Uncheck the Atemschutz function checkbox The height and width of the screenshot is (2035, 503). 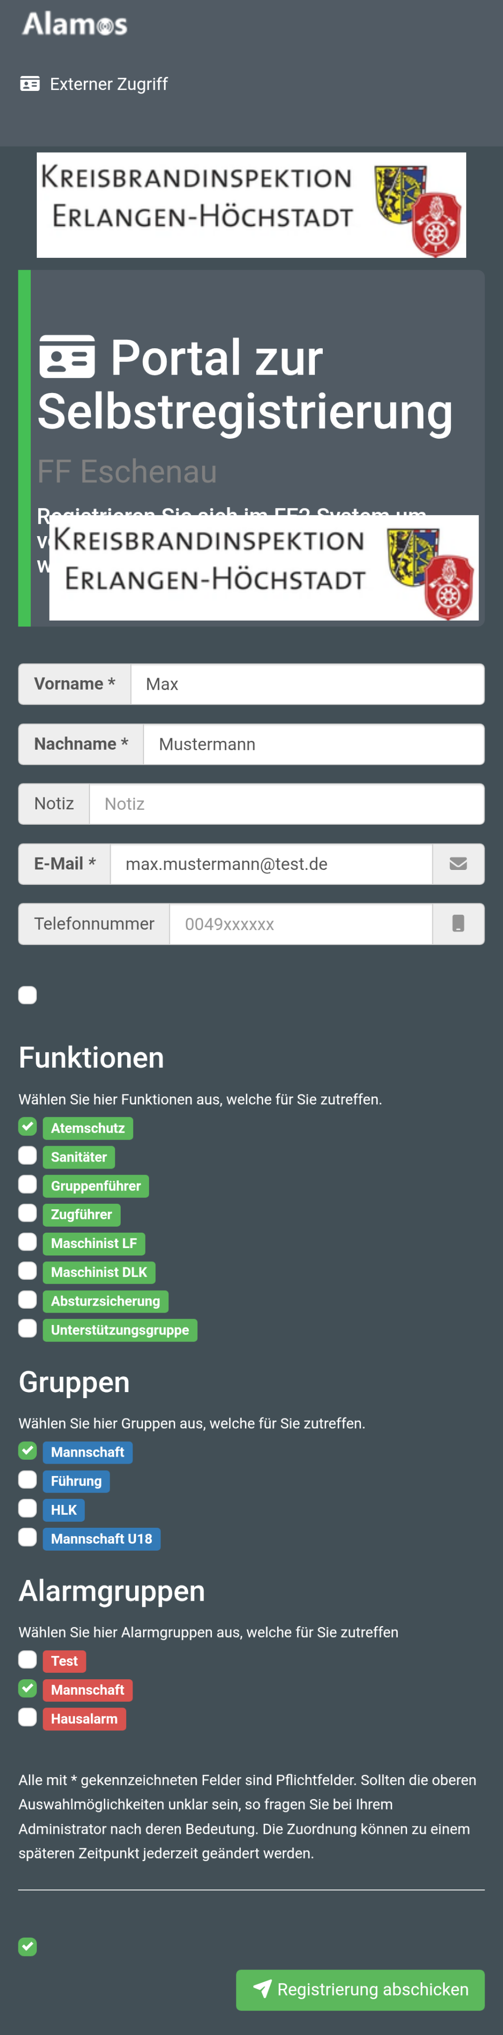click(28, 1126)
